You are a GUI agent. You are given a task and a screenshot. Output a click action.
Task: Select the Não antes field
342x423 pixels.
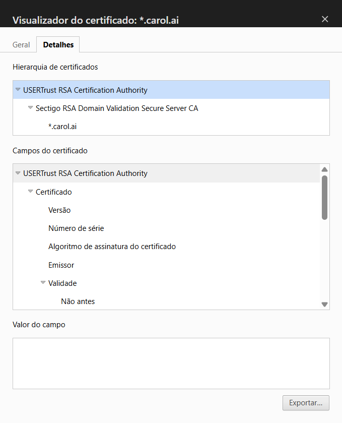[78, 301]
